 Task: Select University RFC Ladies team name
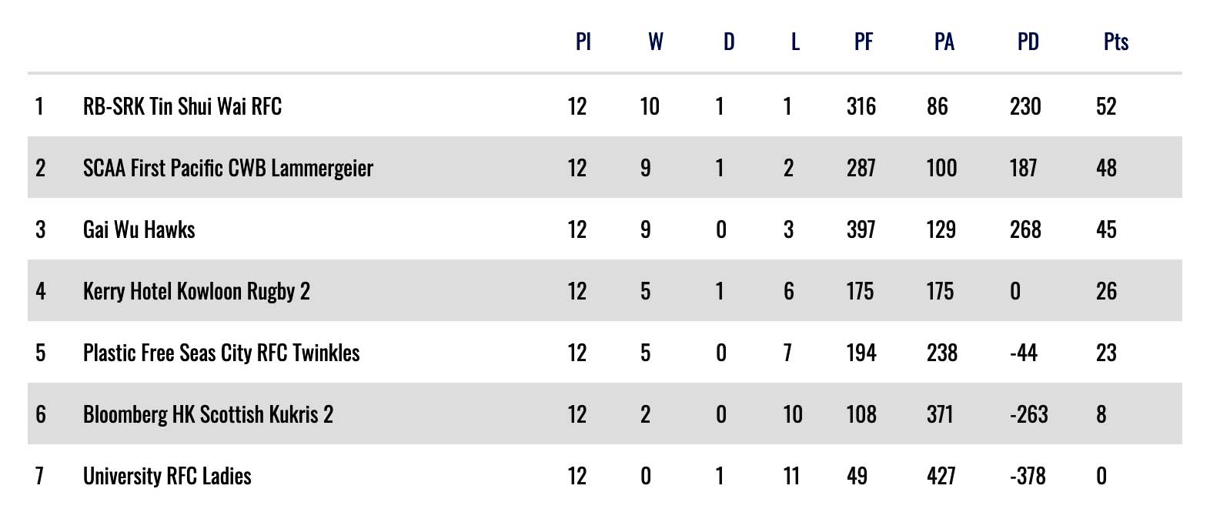click(167, 476)
